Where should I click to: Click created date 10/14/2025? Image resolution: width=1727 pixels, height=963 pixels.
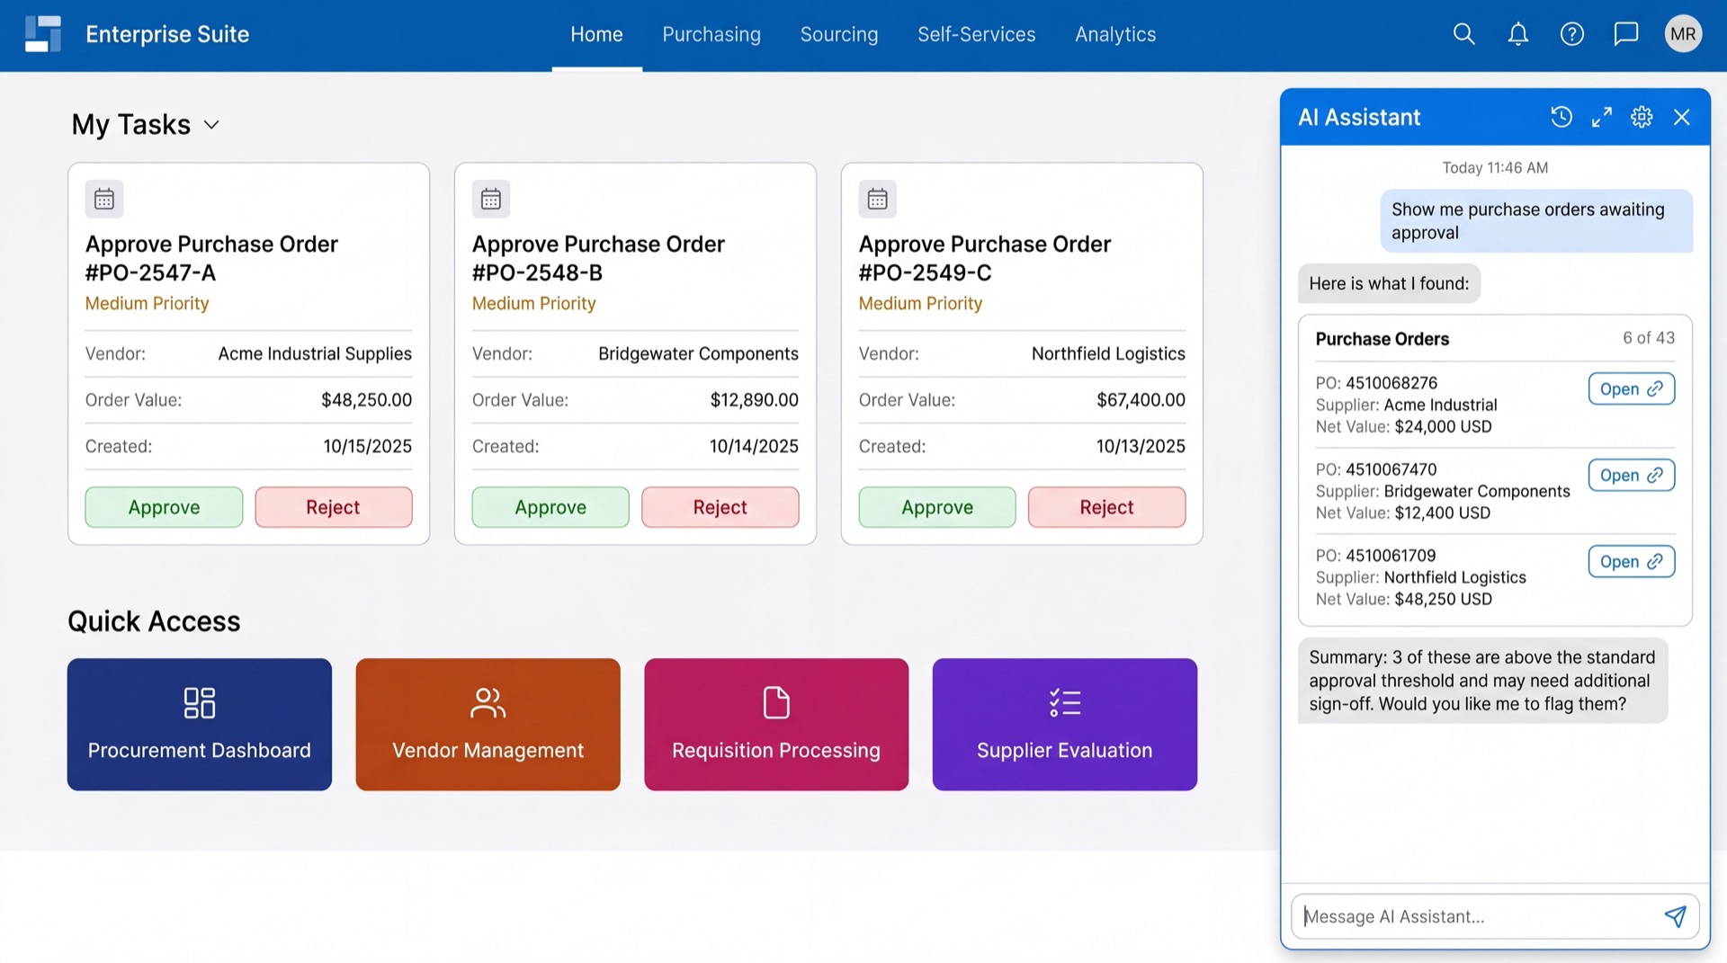(x=754, y=446)
